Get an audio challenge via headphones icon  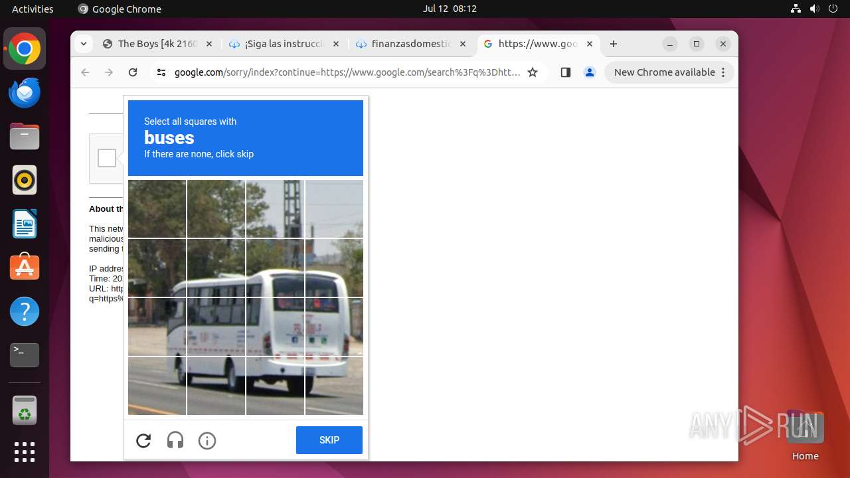[175, 441]
